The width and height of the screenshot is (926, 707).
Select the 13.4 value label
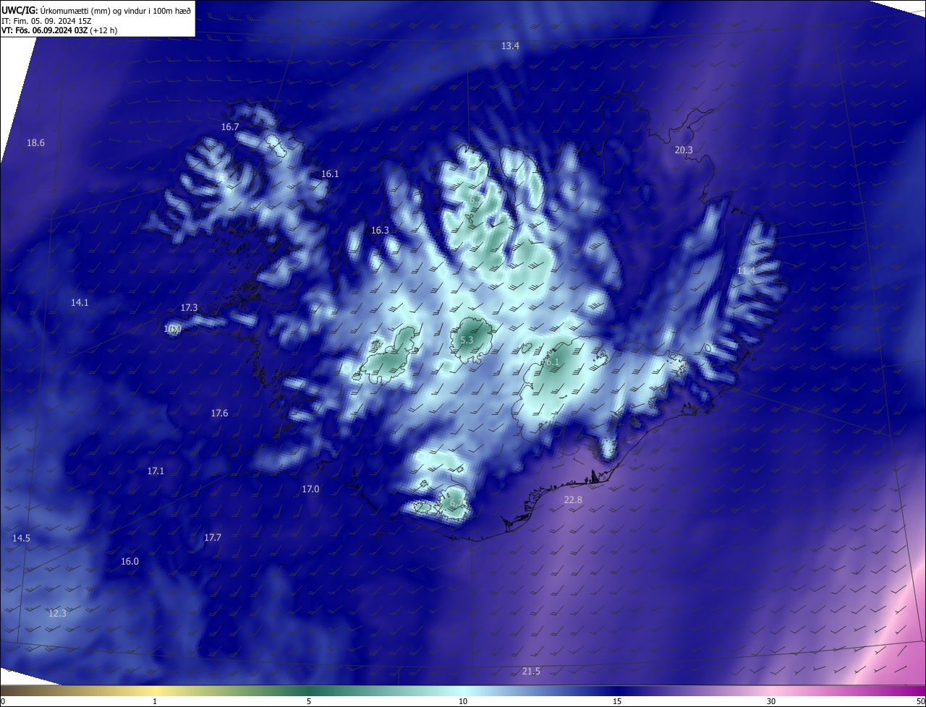tap(510, 46)
